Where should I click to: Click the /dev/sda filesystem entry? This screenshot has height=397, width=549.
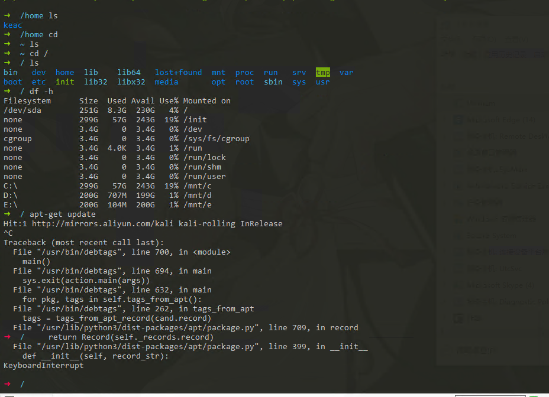click(22, 110)
